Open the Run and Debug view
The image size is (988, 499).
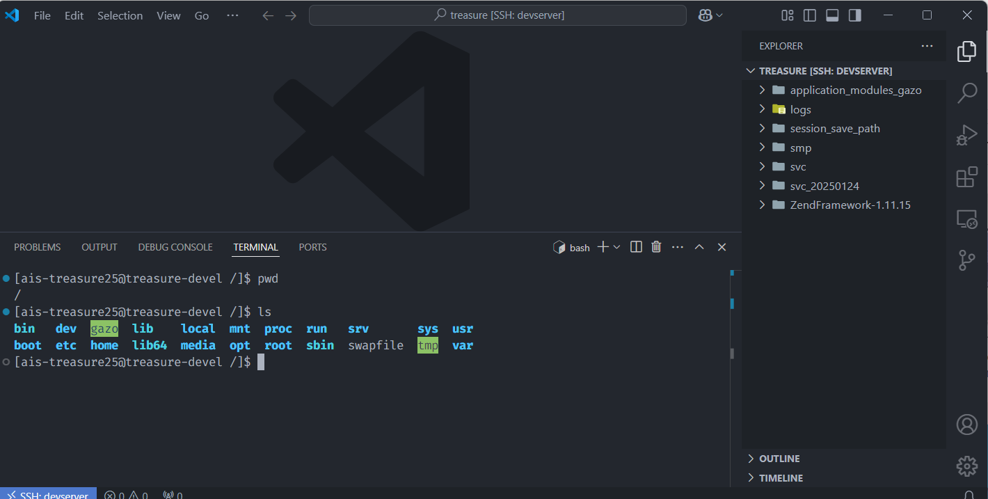[966, 135]
